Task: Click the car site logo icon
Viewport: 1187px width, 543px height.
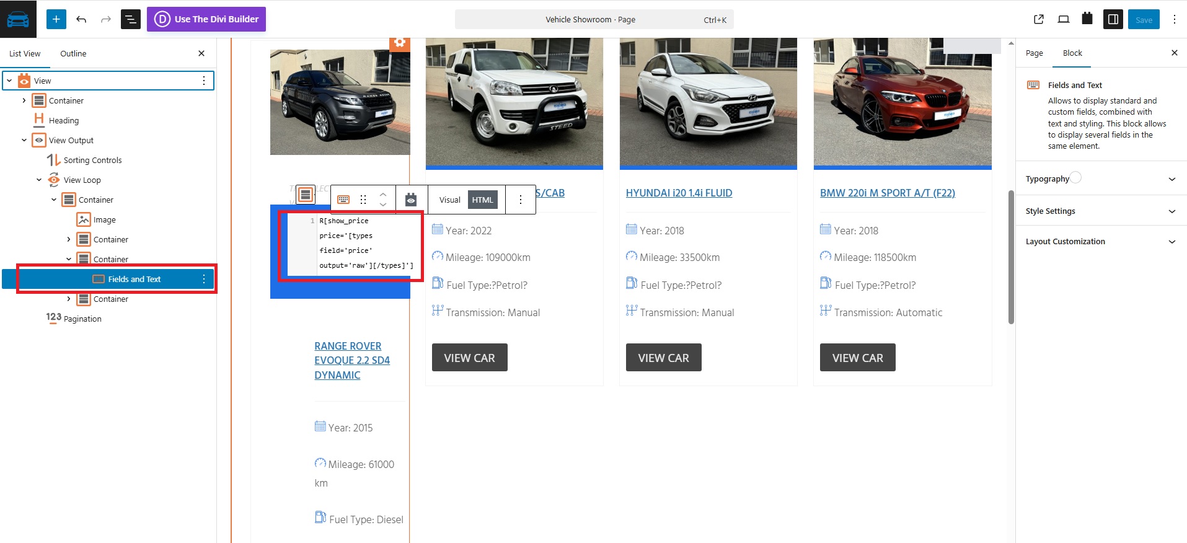Action: click(x=18, y=19)
